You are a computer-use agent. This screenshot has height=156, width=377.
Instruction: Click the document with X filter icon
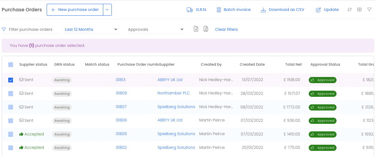click(196, 29)
